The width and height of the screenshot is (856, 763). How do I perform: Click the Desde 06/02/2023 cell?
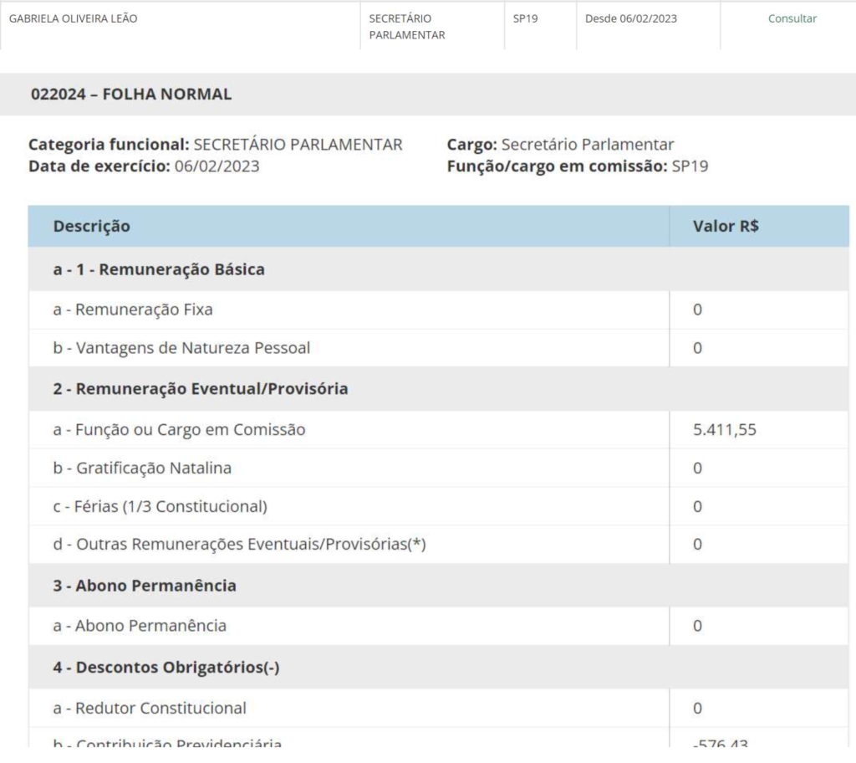point(630,18)
